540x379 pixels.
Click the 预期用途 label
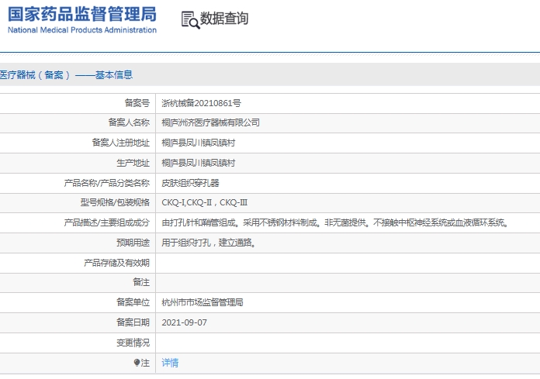pos(133,243)
